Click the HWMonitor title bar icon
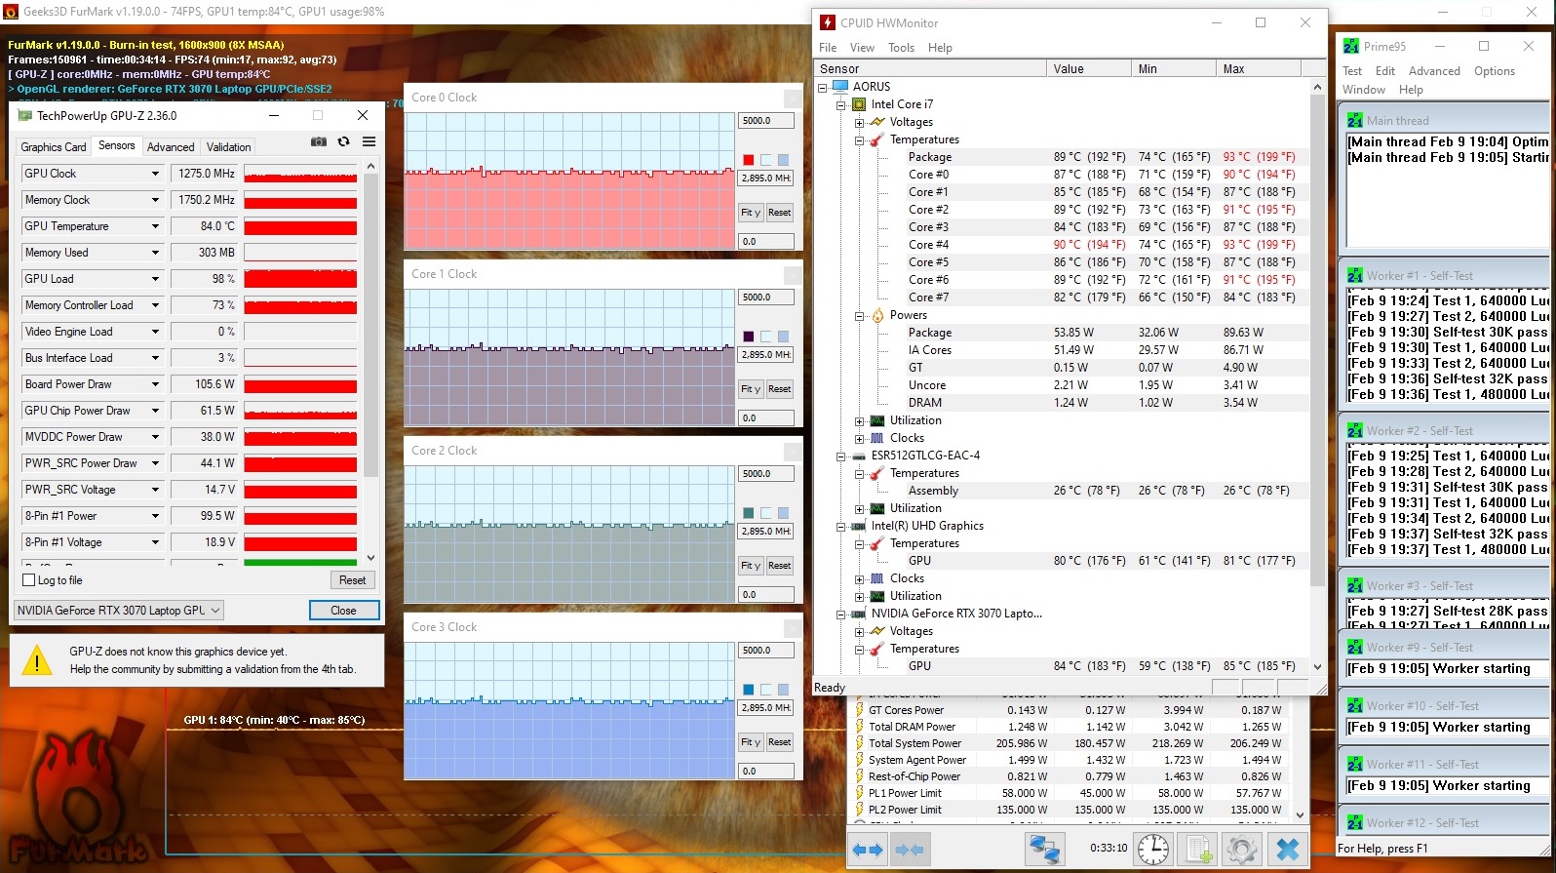1556x873 pixels. (828, 22)
